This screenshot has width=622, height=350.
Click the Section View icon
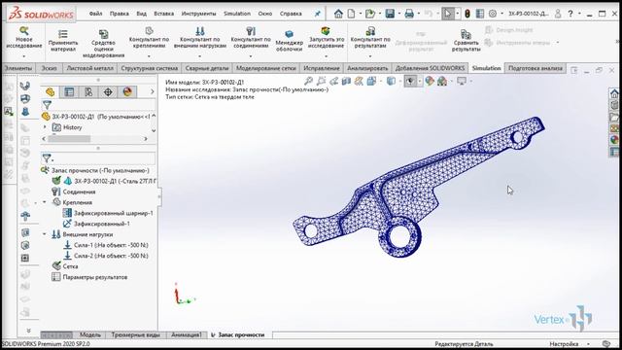click(x=346, y=82)
